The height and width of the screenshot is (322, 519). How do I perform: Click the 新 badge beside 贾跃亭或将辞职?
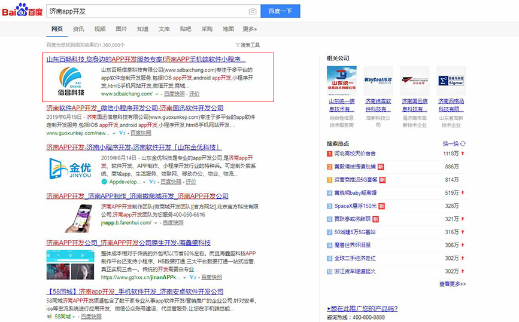pos(375,219)
